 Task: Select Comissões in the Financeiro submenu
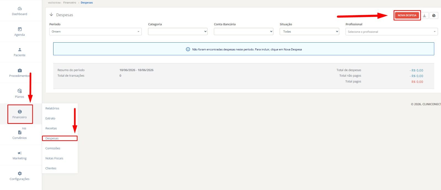(53, 148)
